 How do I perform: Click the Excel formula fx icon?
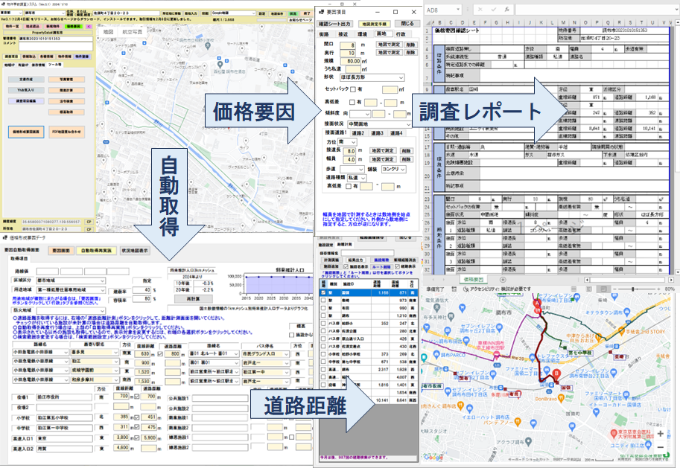coord(509,10)
